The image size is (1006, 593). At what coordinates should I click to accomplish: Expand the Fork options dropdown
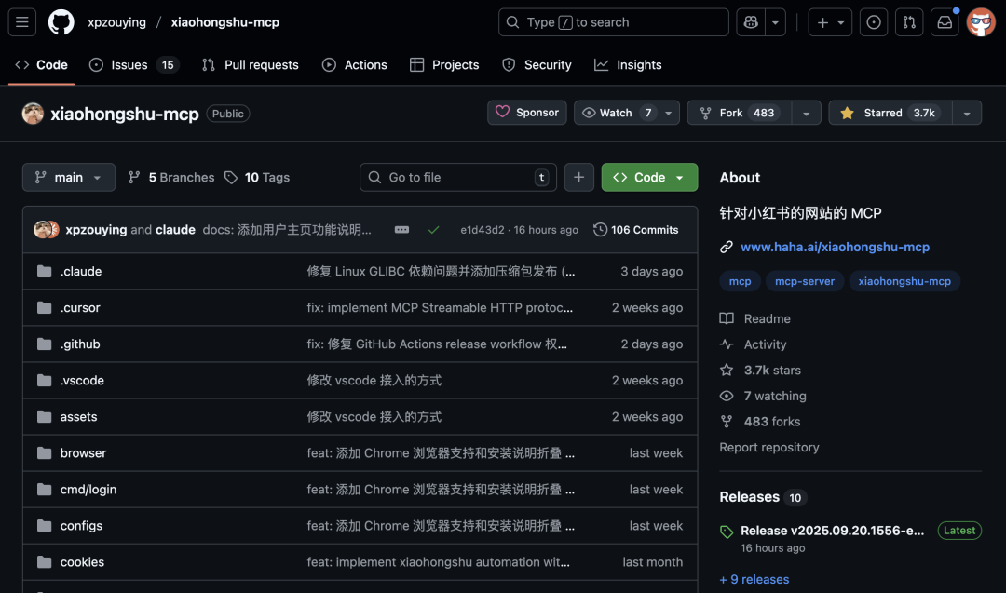(x=807, y=113)
